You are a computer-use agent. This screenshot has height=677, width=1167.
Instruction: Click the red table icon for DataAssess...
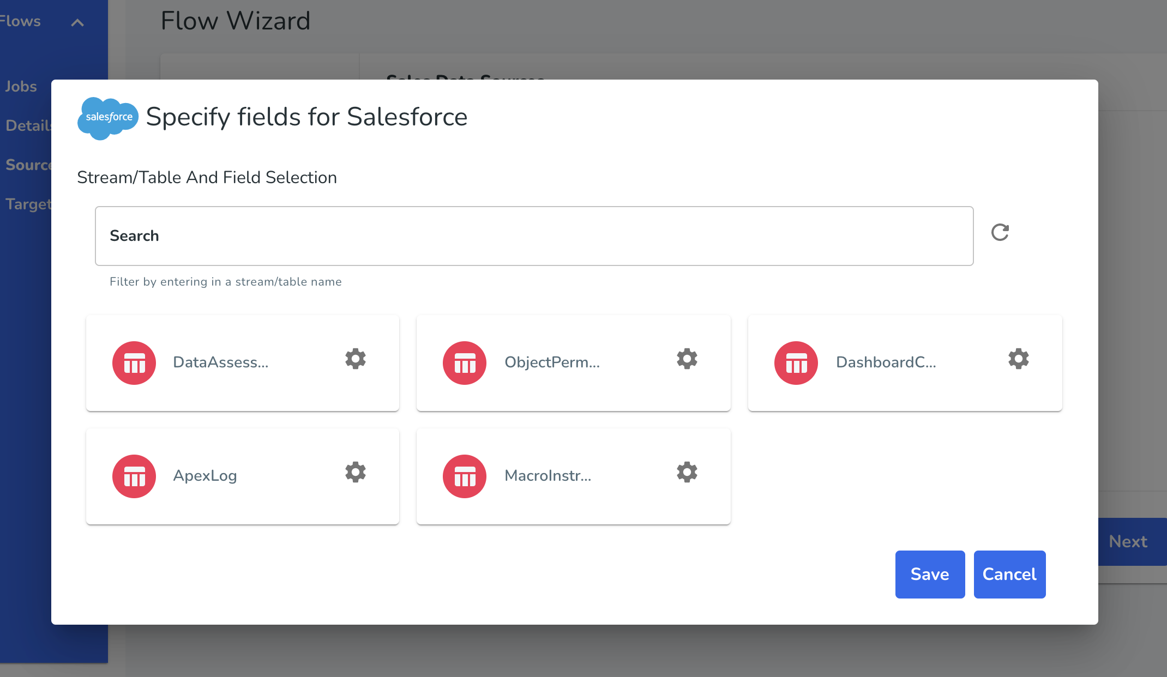tap(134, 363)
